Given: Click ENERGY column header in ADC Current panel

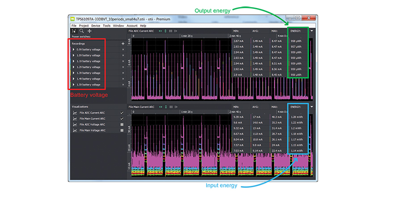Looking at the screenshot, I should pos(296,31).
